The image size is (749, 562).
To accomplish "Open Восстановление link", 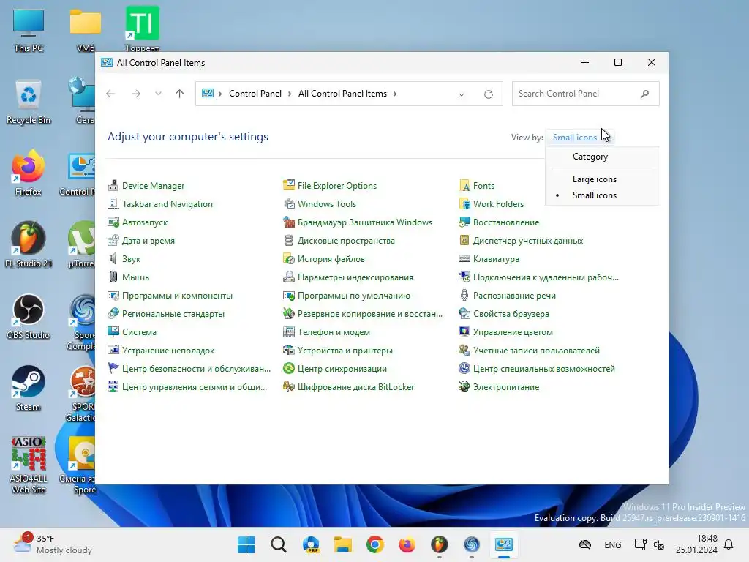I will [506, 222].
